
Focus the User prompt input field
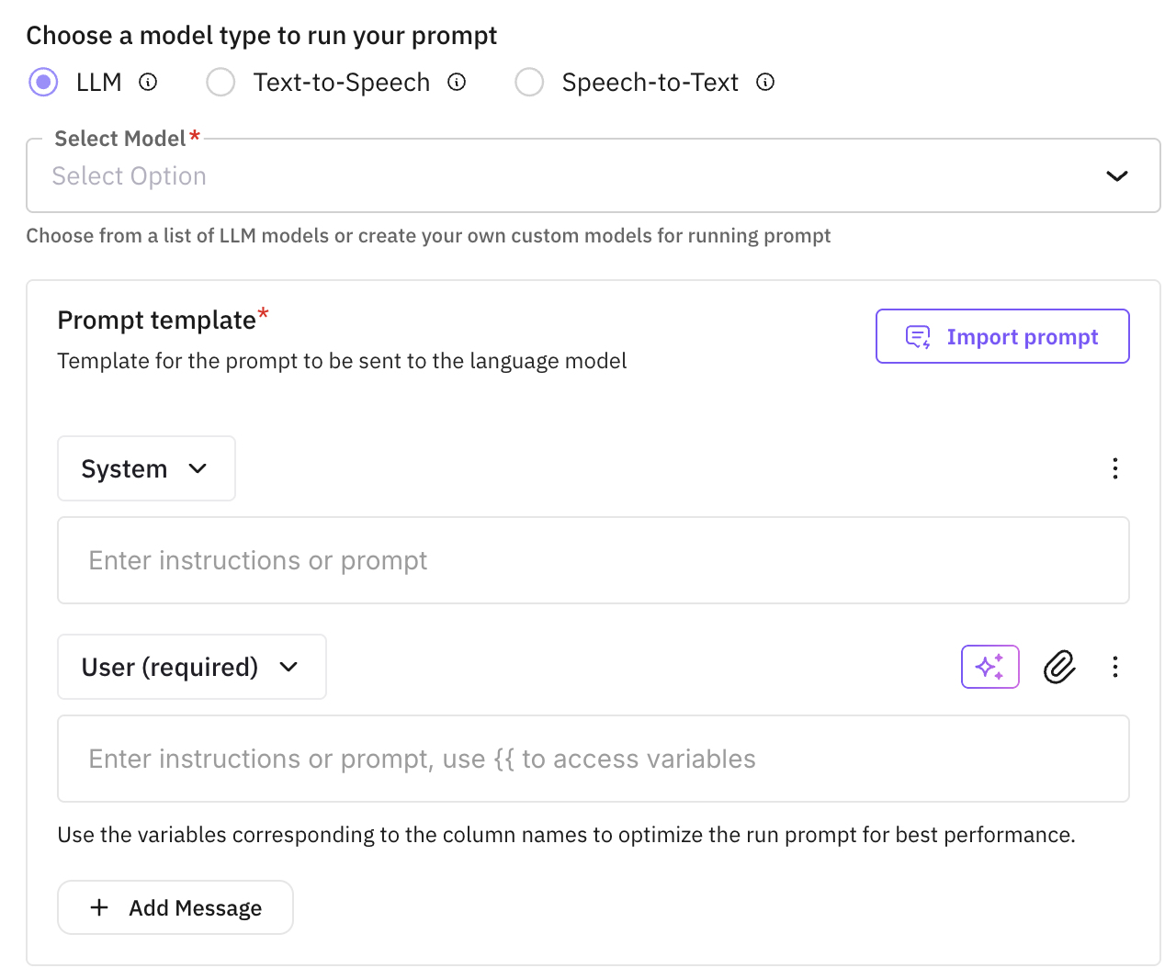(593, 759)
